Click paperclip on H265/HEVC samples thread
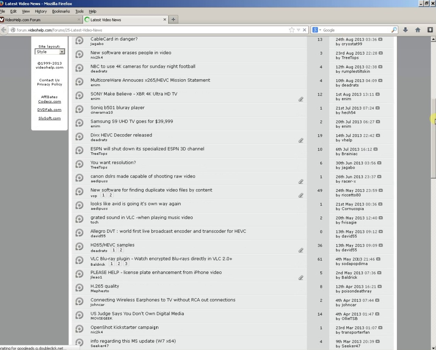Image resolution: width=436 pixels, height=350 pixels. 301,250
